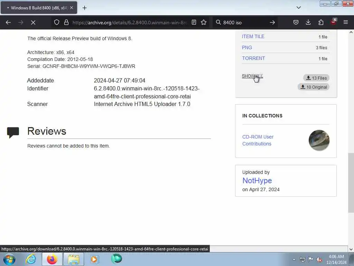Toggle reader view icon in address bar
Image resolution: width=354 pixels, height=266 pixels.
194,22
